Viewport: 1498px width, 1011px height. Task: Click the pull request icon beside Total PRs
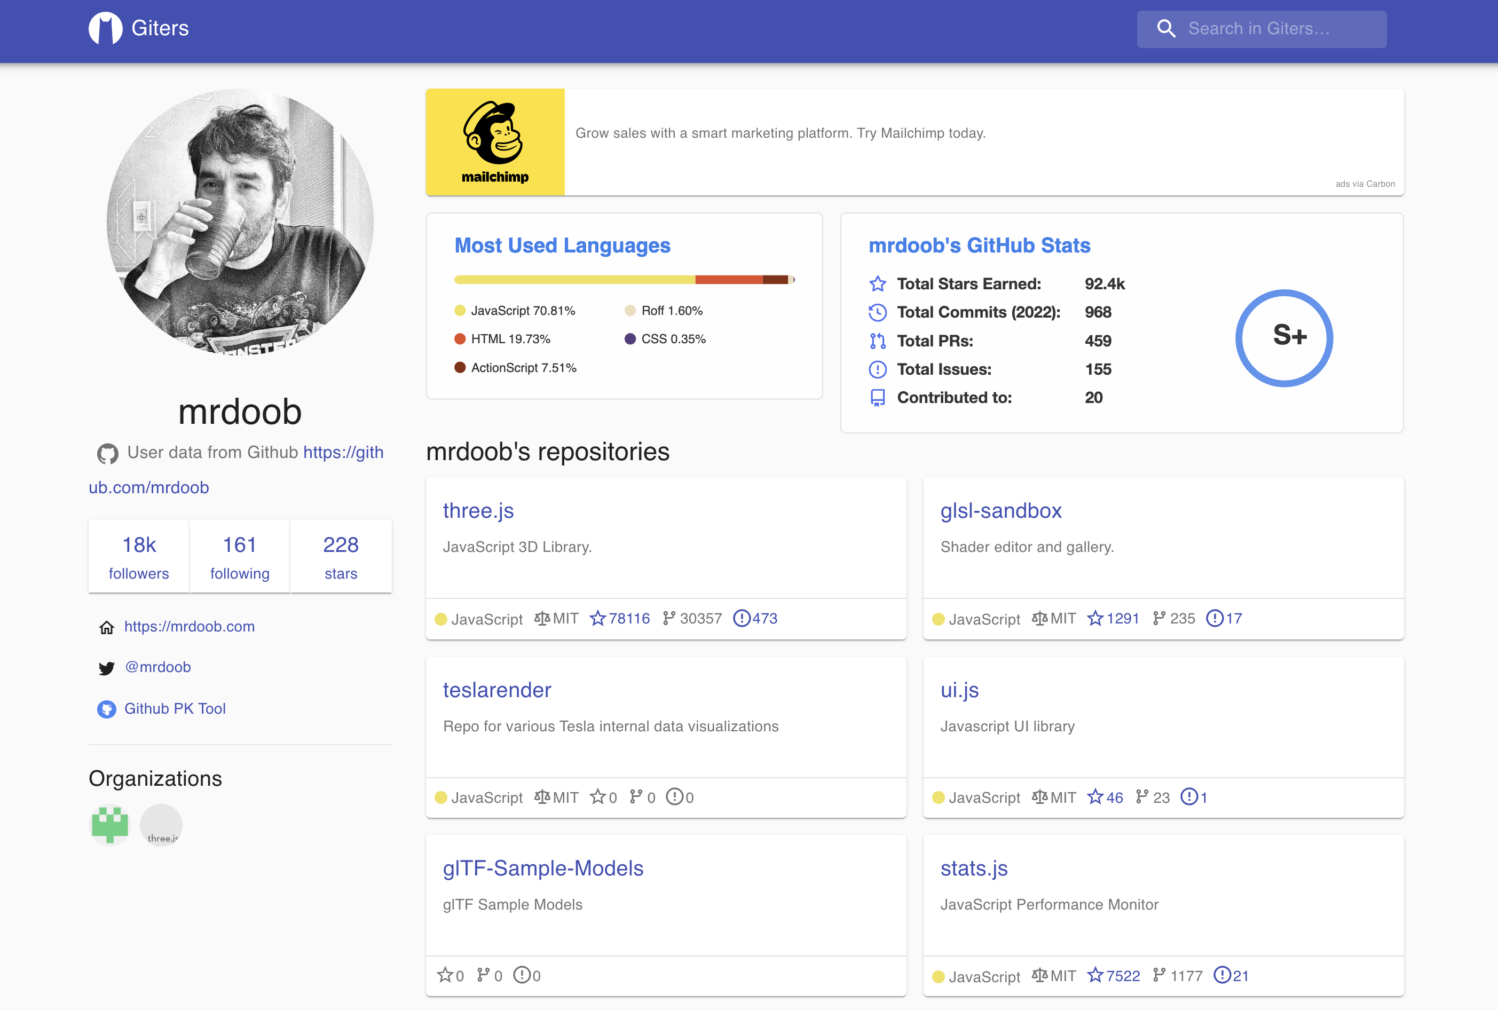pos(877,341)
